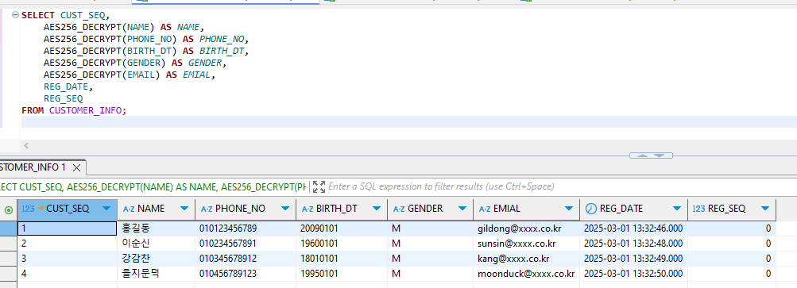797x288 pixels.
Task: Click the NAME column header label
Action: tap(151, 209)
